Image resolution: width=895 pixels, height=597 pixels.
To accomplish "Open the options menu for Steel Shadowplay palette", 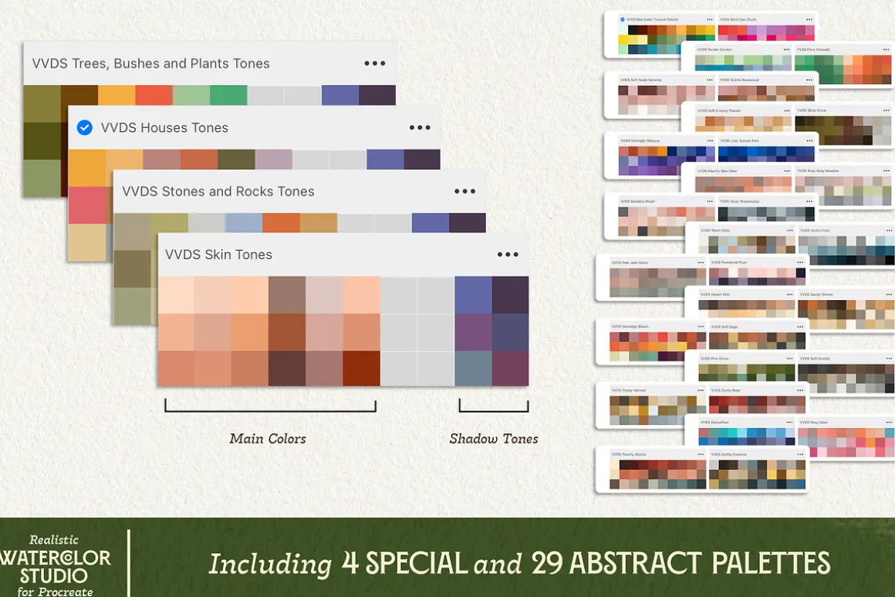I will 809,201.
